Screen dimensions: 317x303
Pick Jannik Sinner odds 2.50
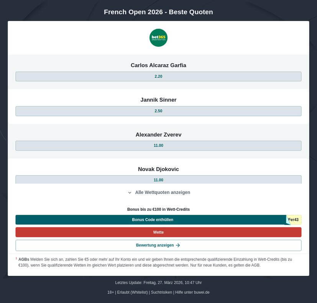point(158,111)
